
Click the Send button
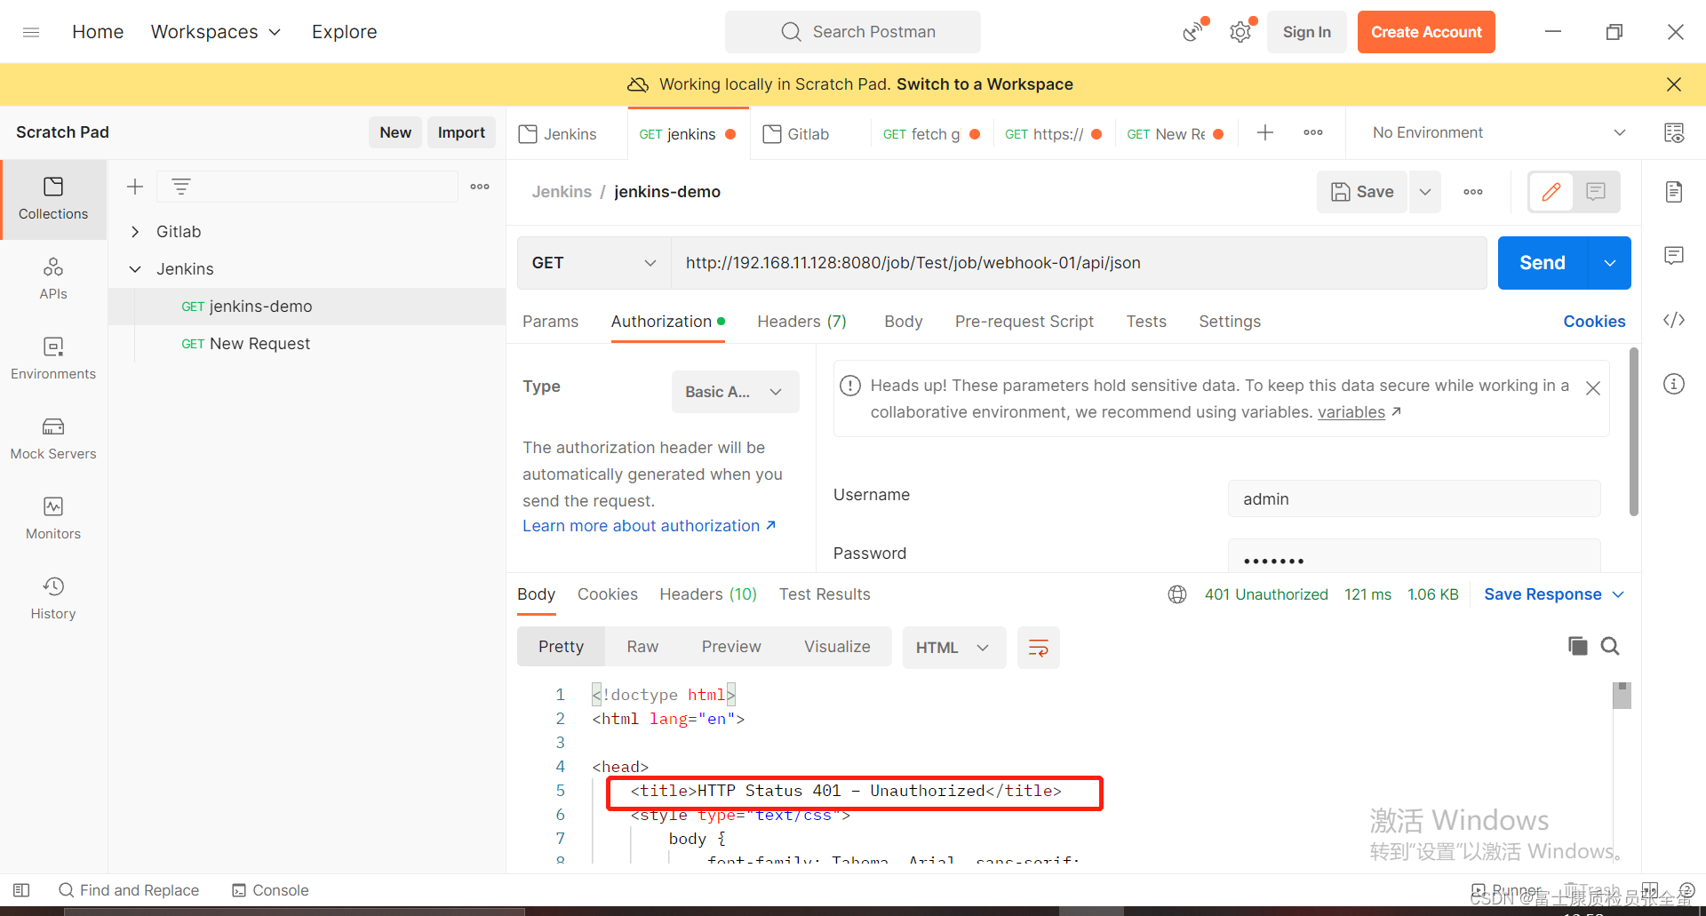pyautogui.click(x=1543, y=263)
